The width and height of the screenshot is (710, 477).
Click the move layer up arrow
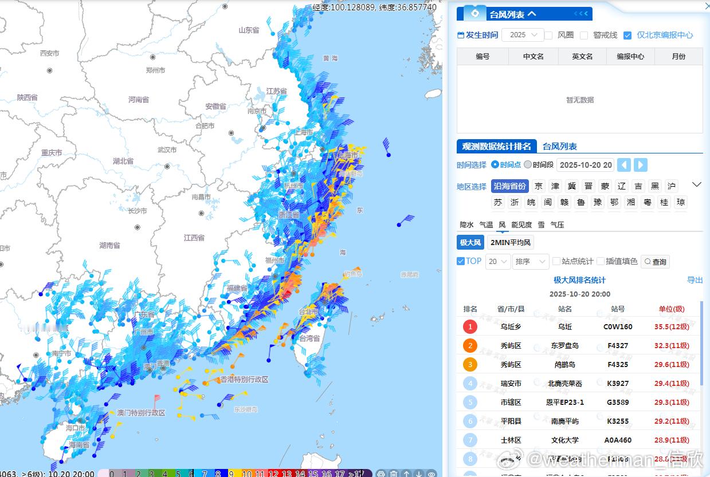[x=406, y=474]
